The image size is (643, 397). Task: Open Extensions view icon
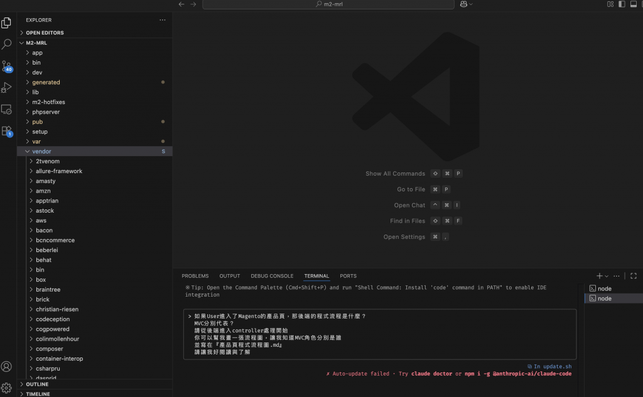coord(7,131)
